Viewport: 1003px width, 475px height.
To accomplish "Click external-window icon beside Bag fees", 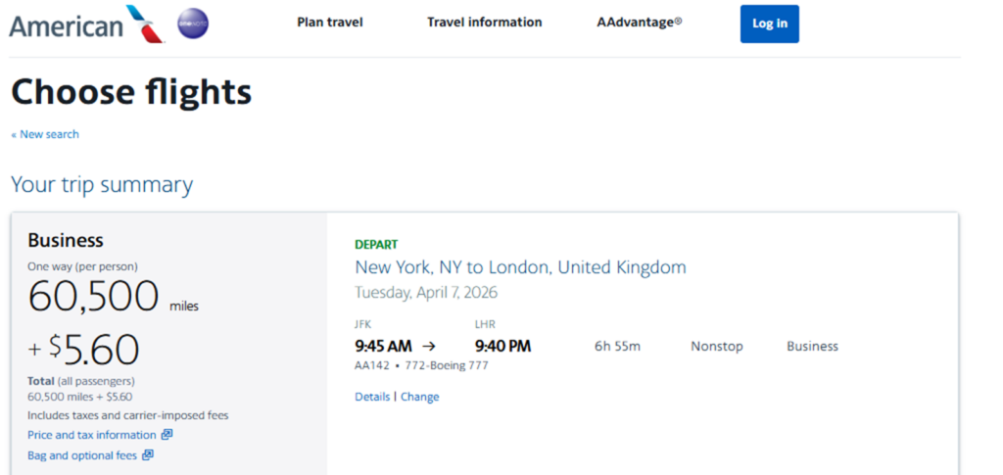I will (148, 455).
